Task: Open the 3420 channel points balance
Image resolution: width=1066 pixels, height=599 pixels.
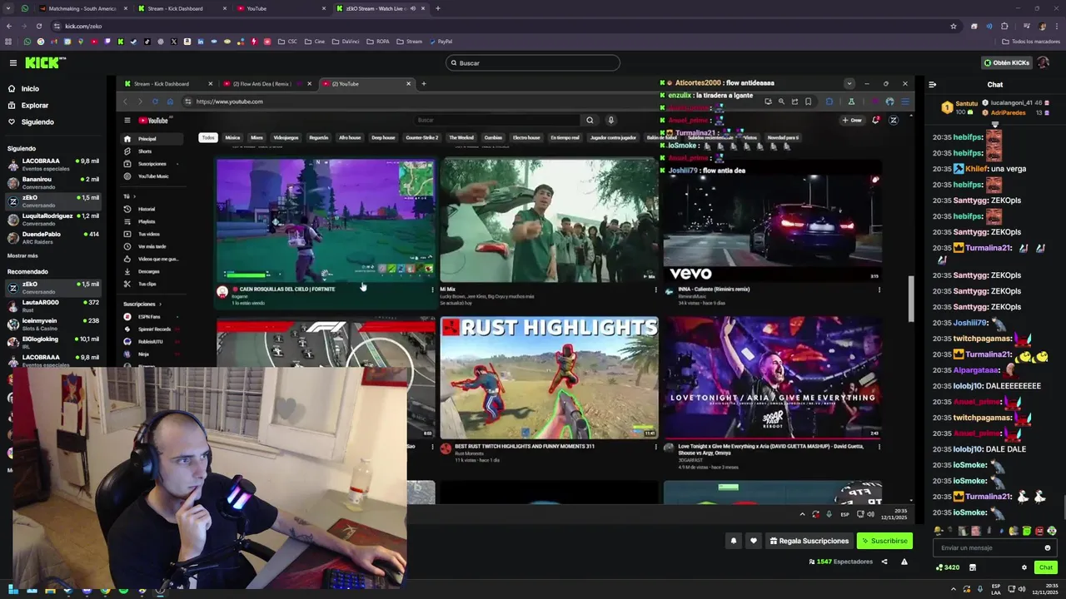Action: click(x=948, y=567)
